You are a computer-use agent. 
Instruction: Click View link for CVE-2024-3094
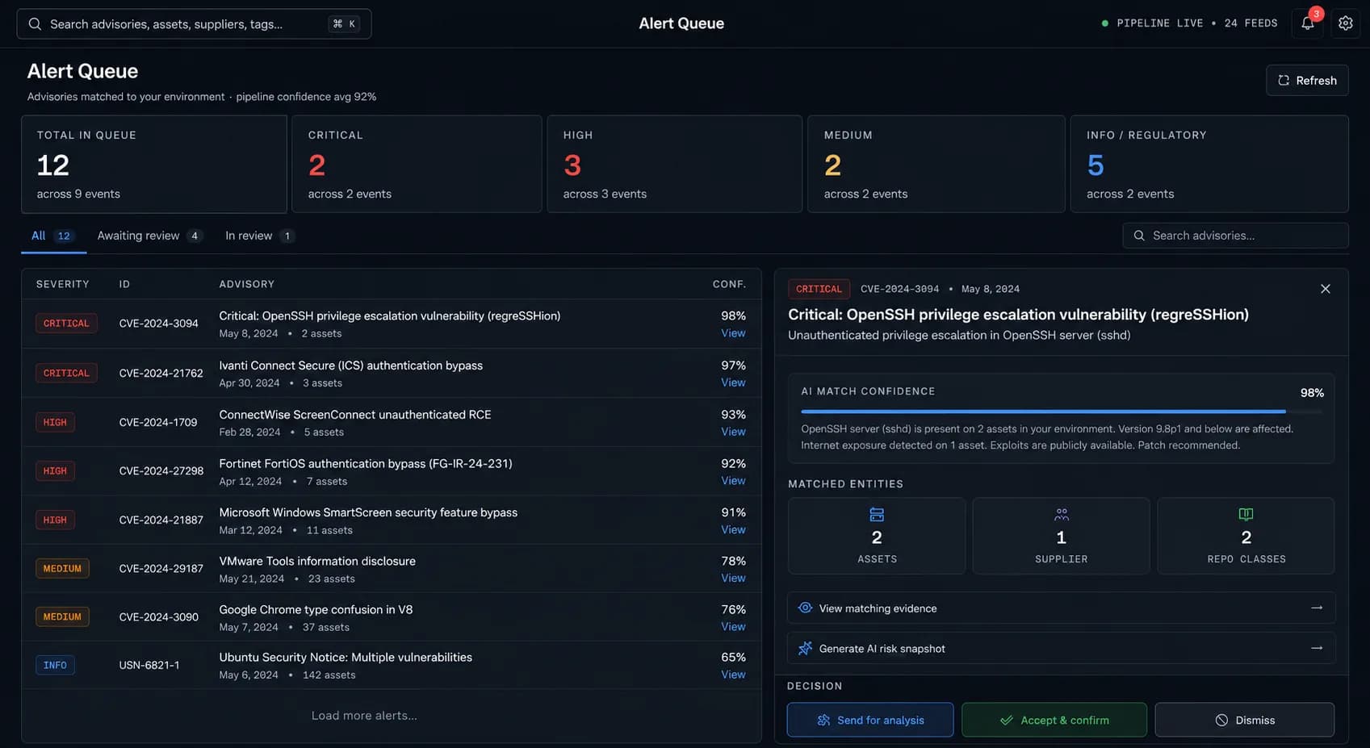point(733,333)
